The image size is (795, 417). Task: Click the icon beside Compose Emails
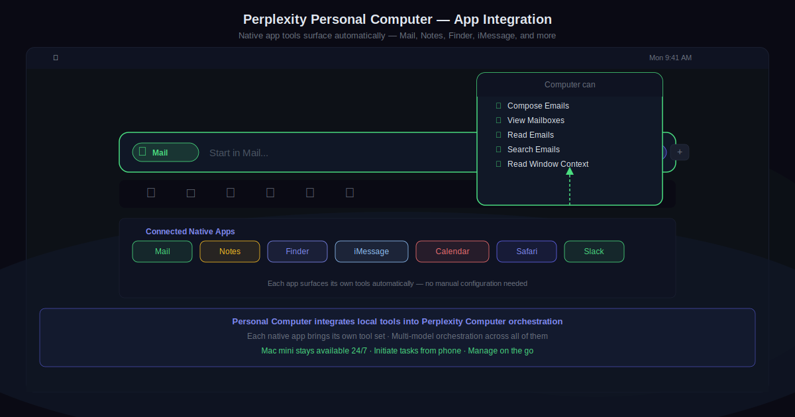(498, 106)
